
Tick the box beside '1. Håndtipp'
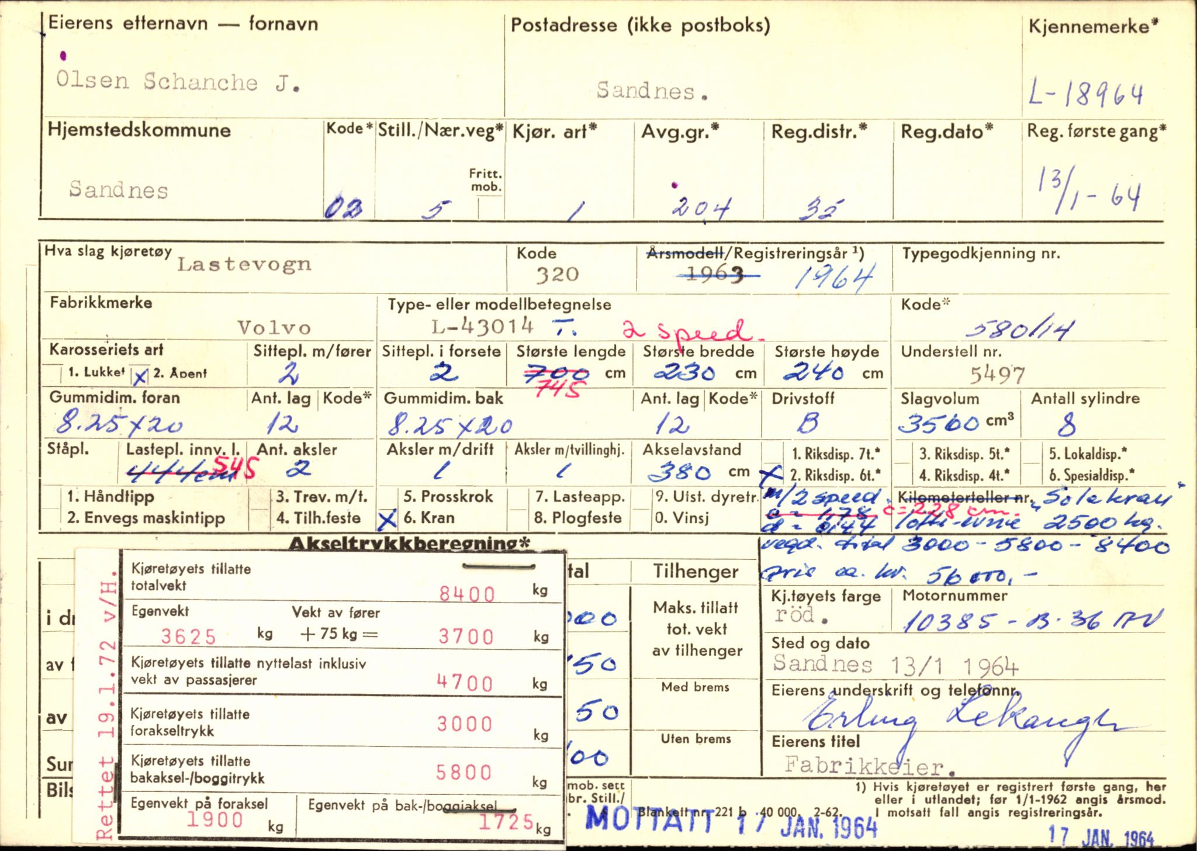click(53, 497)
